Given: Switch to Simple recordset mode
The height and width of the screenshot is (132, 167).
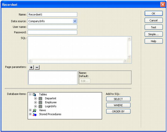Looking at the screenshot, I should (x=154, y=34).
